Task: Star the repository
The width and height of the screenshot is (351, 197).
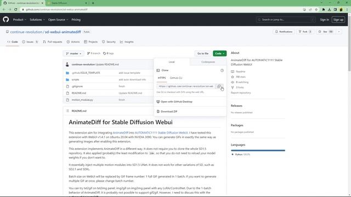Action: pyautogui.click(x=326, y=32)
